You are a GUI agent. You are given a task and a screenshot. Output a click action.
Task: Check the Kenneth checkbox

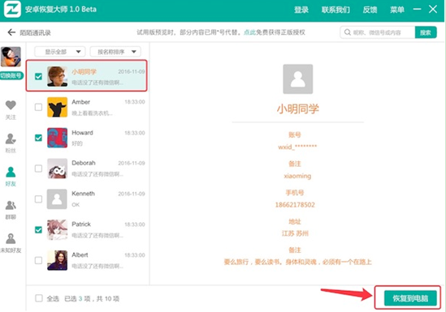tap(38, 199)
